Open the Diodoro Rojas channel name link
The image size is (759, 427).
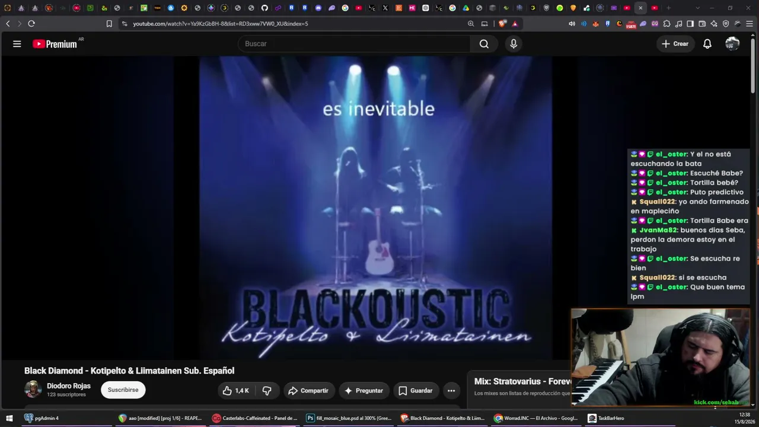coord(69,386)
